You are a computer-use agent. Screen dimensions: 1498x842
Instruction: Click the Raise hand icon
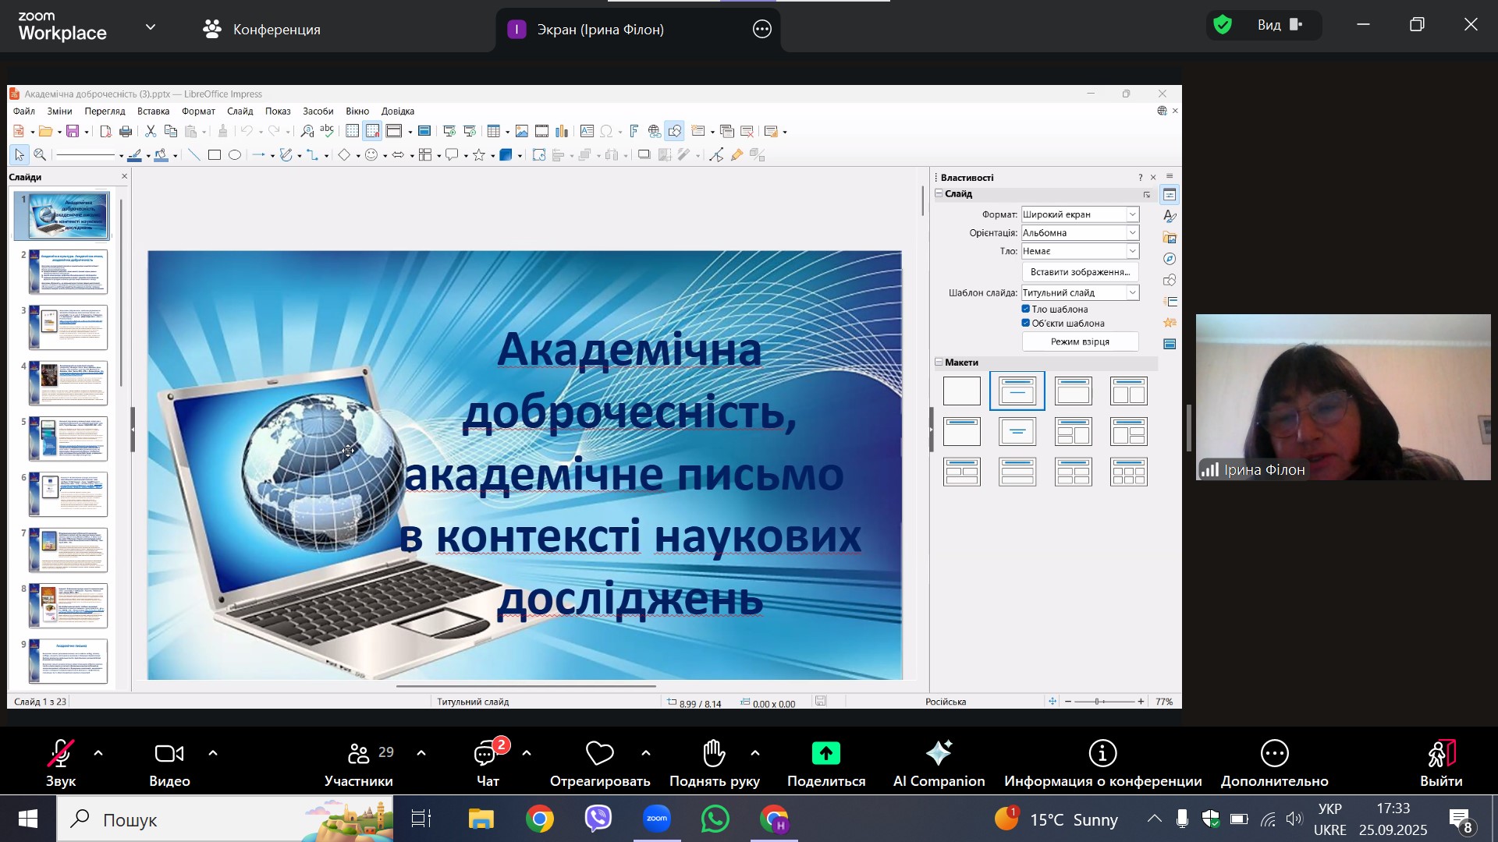(x=714, y=753)
